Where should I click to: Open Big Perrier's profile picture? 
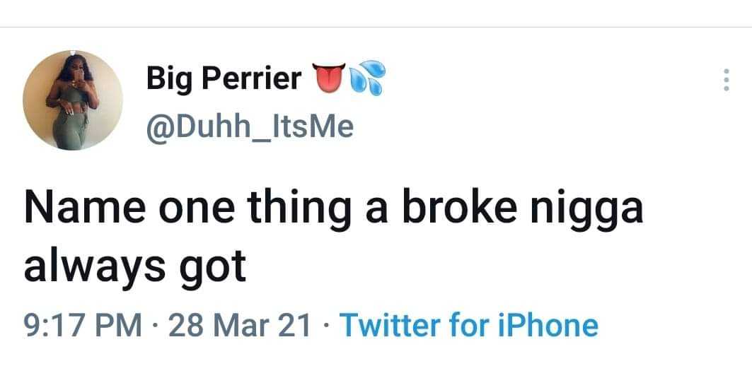pyautogui.click(x=73, y=100)
